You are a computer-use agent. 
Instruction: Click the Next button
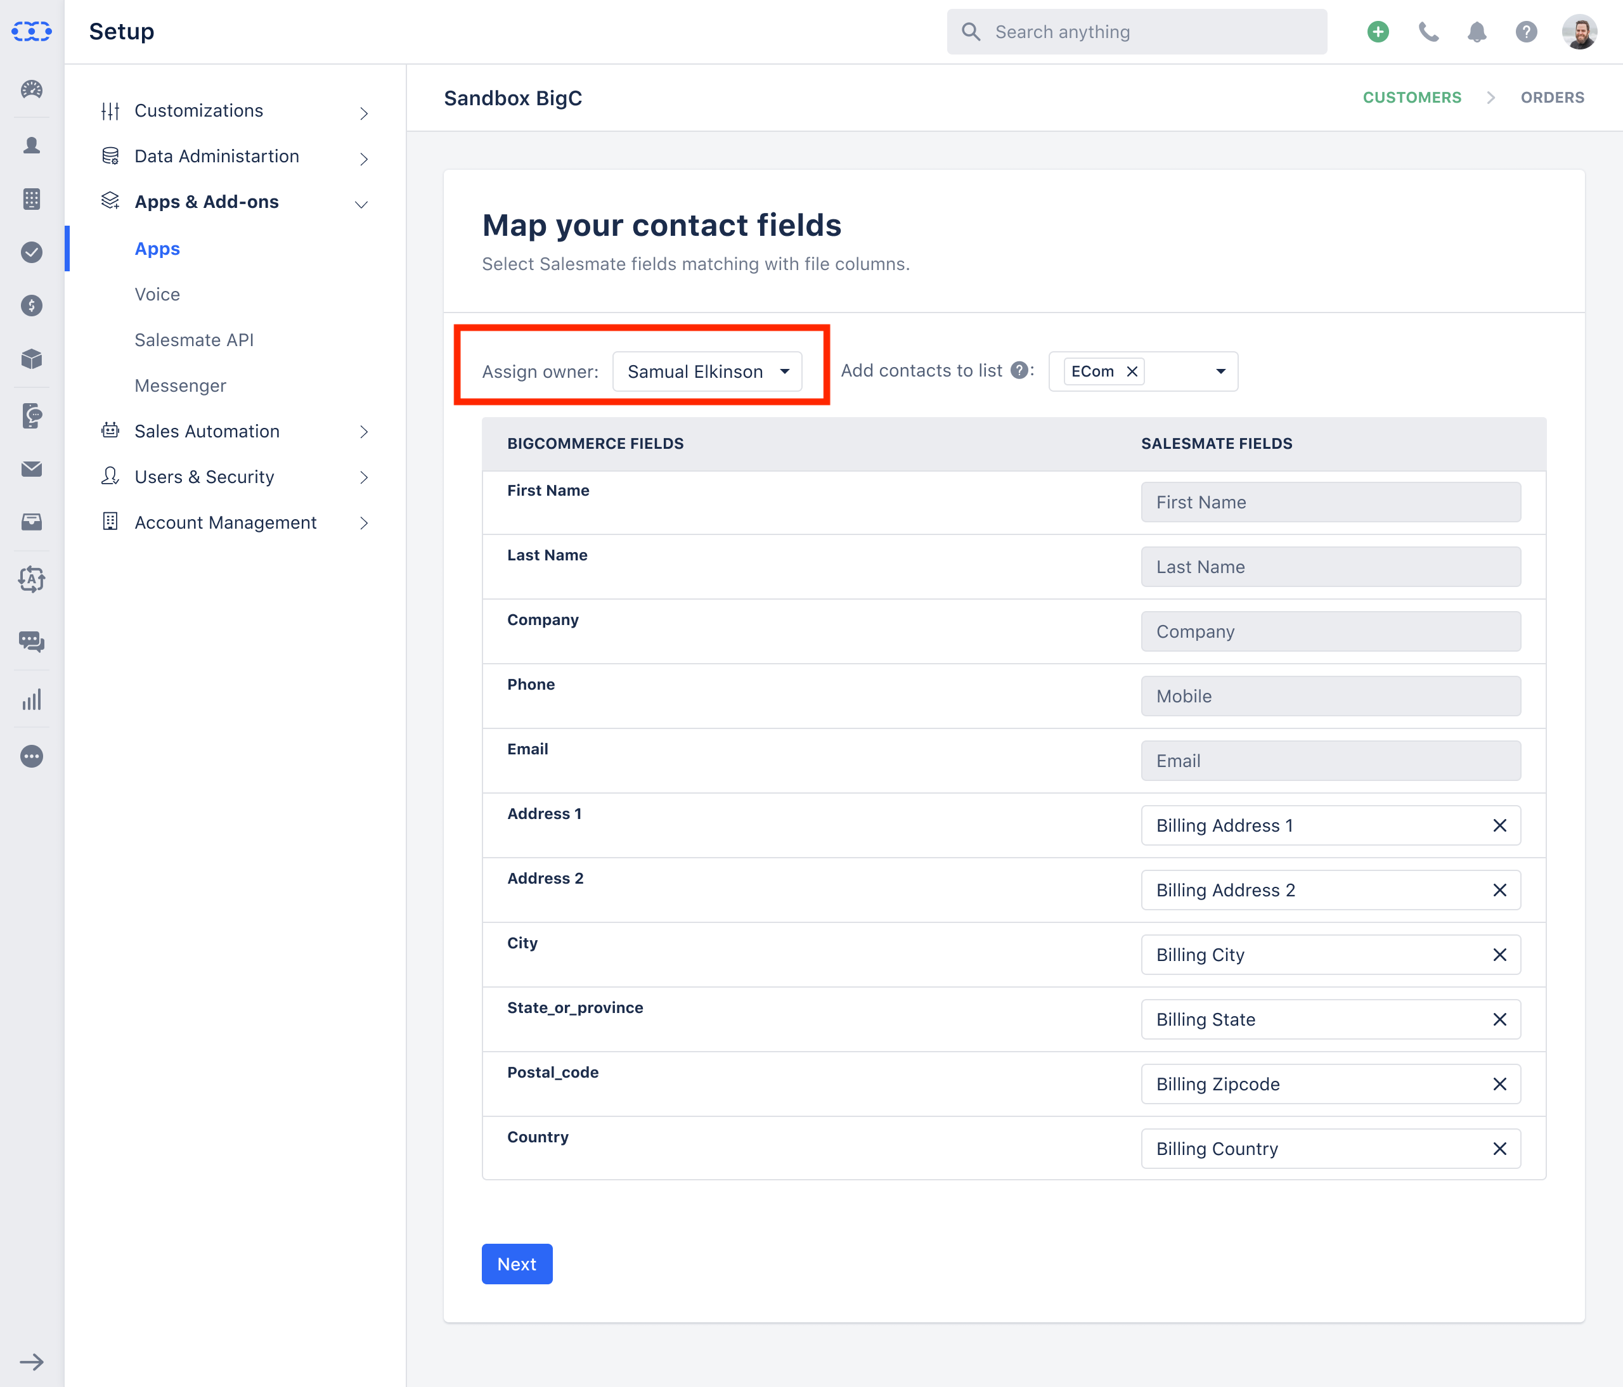517,1264
